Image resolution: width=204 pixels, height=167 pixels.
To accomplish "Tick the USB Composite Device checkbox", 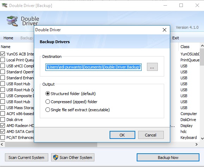I will pos(2,96).
